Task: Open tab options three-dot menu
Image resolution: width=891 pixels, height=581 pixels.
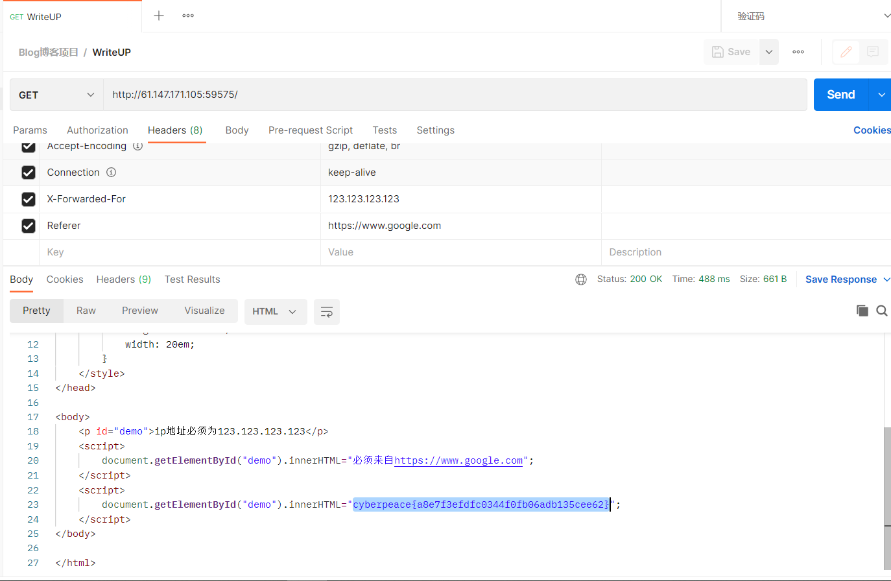Action: coord(188,16)
